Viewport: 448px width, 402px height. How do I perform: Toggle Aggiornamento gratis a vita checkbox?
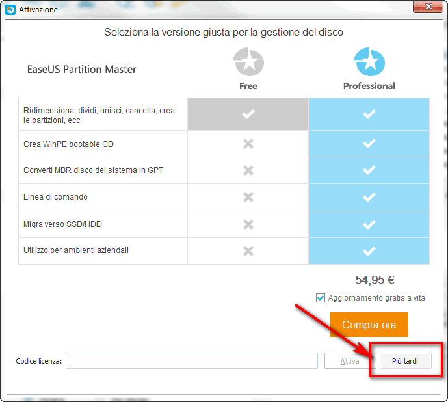click(x=321, y=298)
